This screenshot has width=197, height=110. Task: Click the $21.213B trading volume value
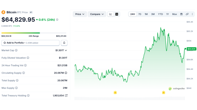coord(62,65)
